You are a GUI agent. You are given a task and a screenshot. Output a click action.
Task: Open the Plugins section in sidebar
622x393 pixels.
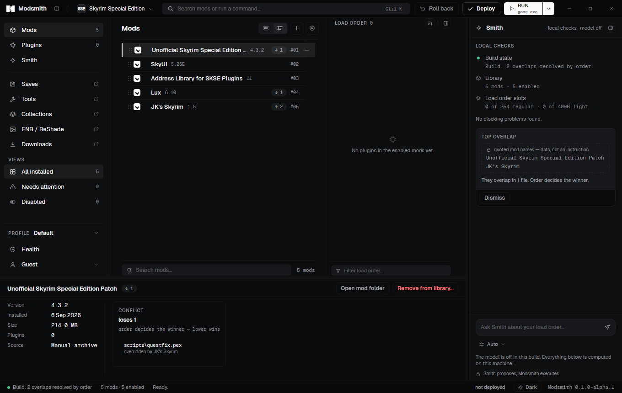point(54,45)
